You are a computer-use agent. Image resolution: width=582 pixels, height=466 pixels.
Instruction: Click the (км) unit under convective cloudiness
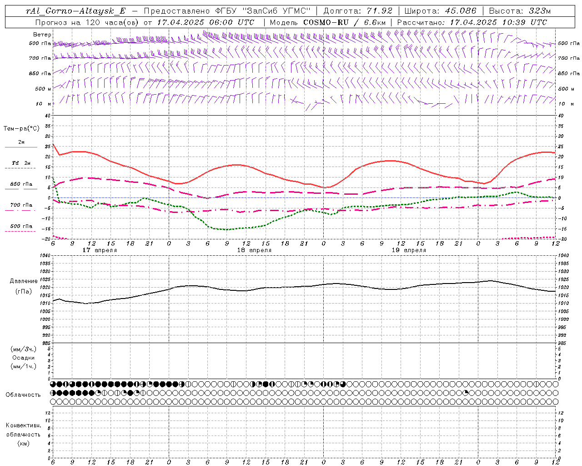tap(23, 443)
